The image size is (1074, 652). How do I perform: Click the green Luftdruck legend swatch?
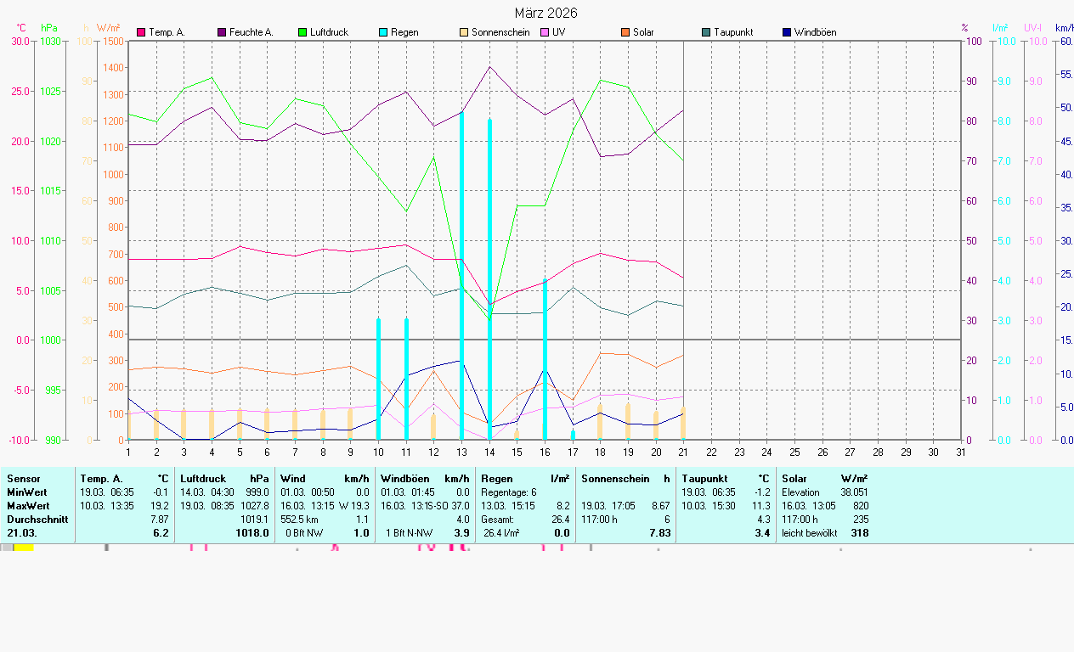[302, 32]
